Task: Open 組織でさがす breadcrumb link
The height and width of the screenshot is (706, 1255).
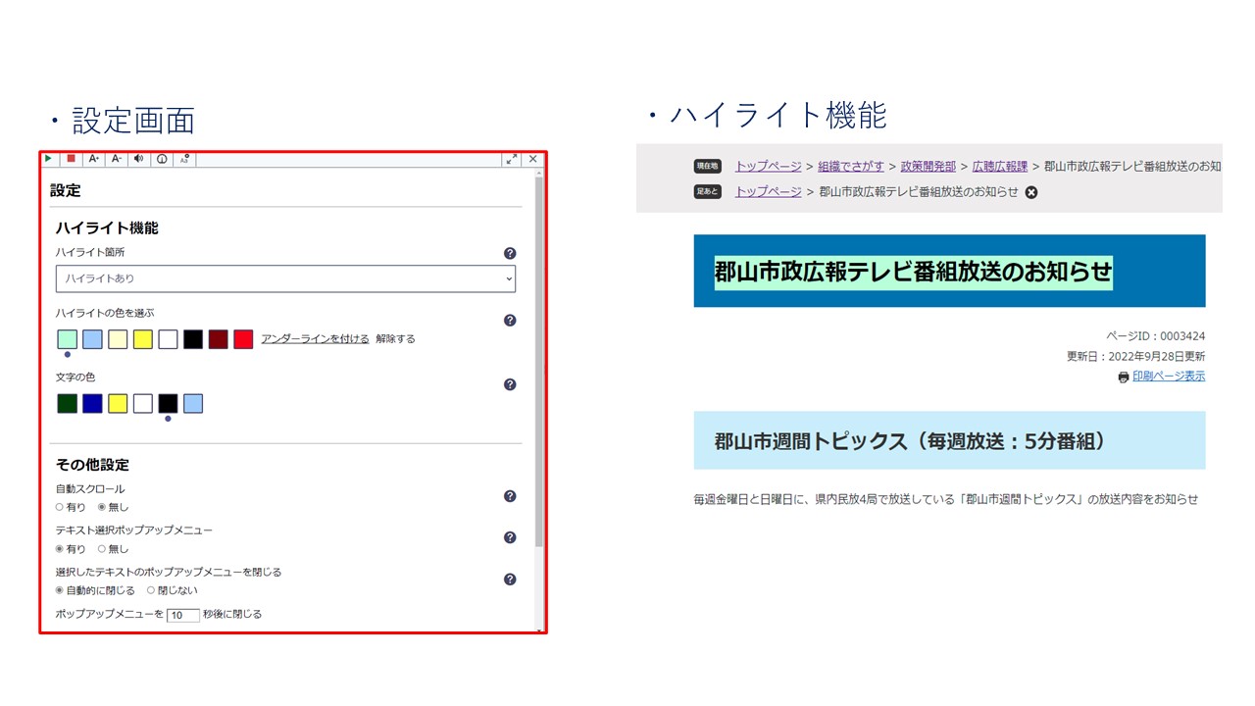Action: pos(851,166)
